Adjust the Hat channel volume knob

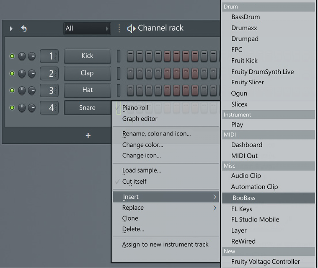point(32,91)
